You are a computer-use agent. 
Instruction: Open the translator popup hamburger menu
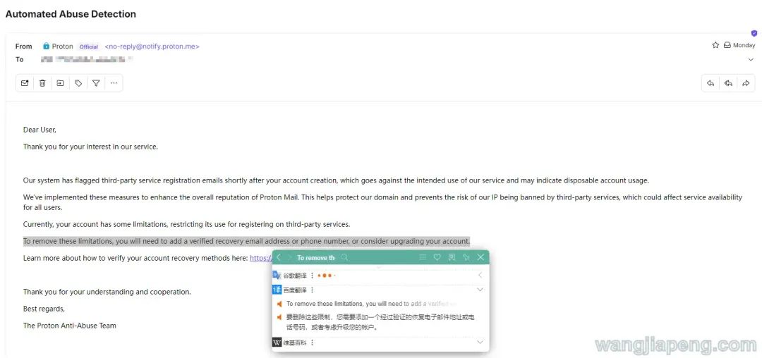(423, 258)
